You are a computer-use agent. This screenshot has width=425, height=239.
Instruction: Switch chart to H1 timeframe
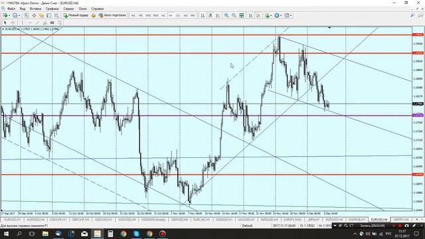pyautogui.click(x=163, y=15)
